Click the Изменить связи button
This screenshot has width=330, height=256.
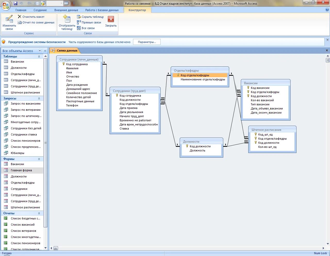click(x=9, y=22)
